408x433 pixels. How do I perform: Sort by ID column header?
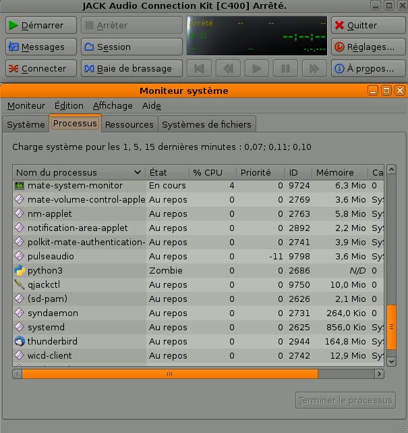pos(298,173)
